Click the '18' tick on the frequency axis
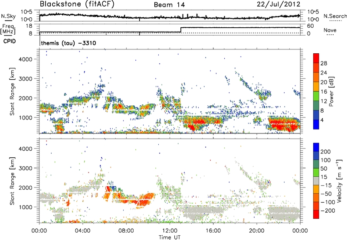 point(29,26)
